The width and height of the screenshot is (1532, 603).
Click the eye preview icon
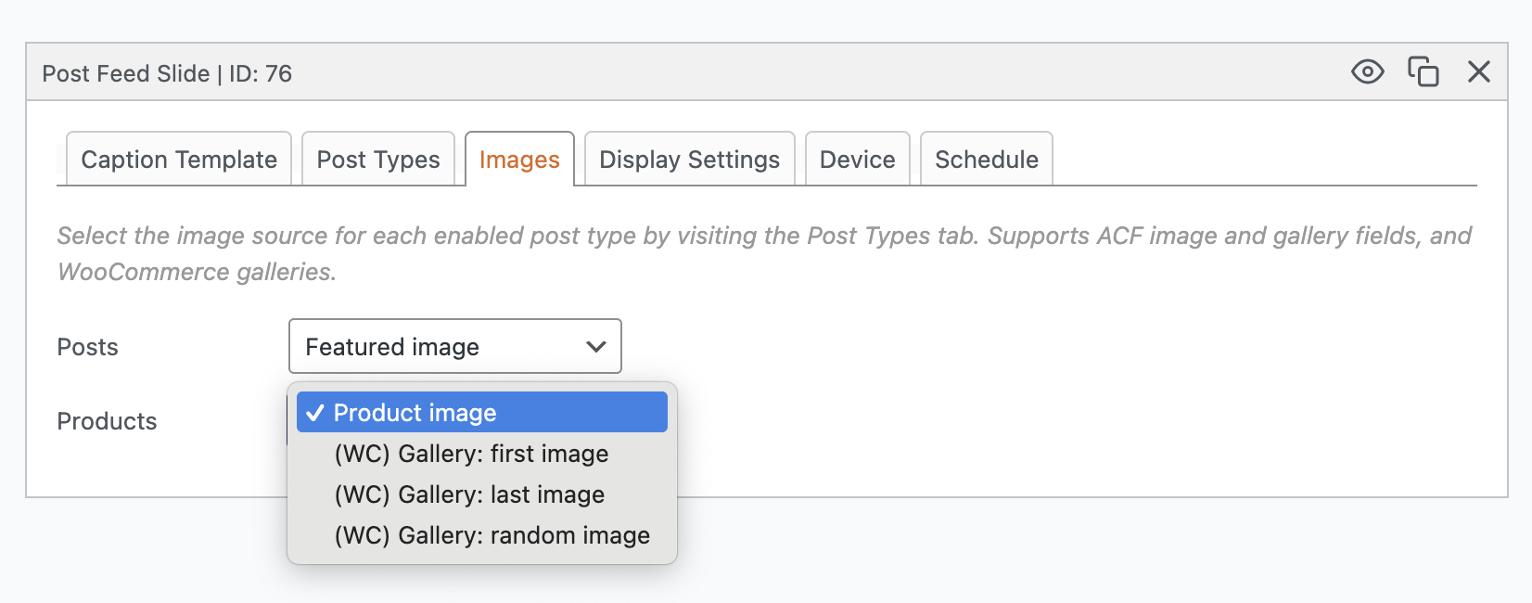click(1367, 71)
